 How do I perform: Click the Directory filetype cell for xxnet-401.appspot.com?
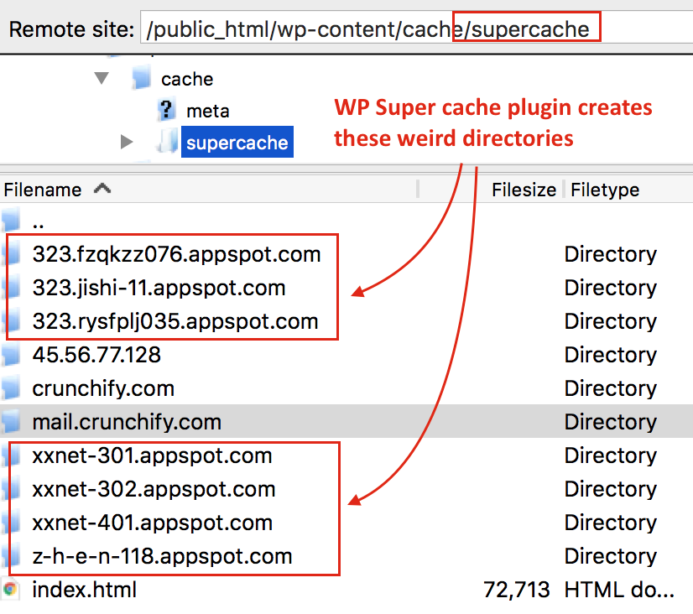(x=610, y=523)
